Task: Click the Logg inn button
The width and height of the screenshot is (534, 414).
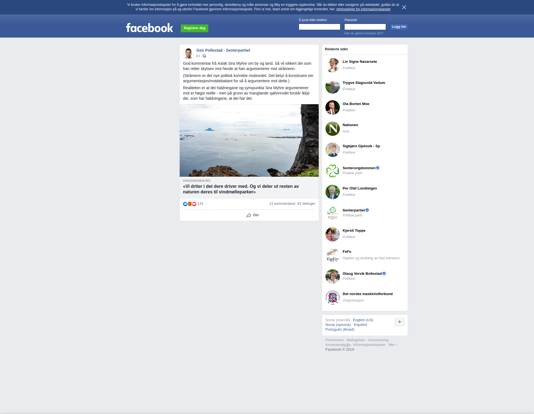Action: click(x=399, y=27)
